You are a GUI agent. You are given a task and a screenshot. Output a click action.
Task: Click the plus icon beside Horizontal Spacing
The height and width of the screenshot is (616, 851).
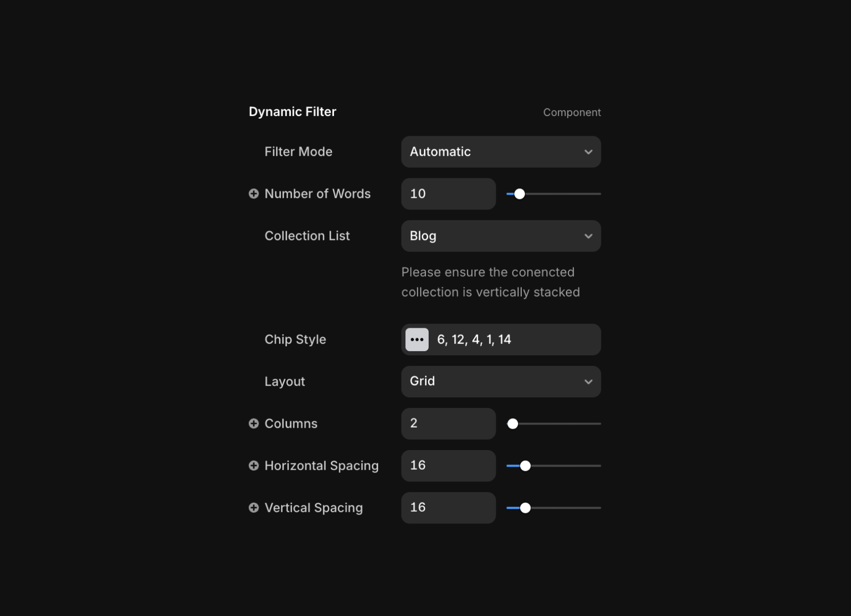click(254, 465)
